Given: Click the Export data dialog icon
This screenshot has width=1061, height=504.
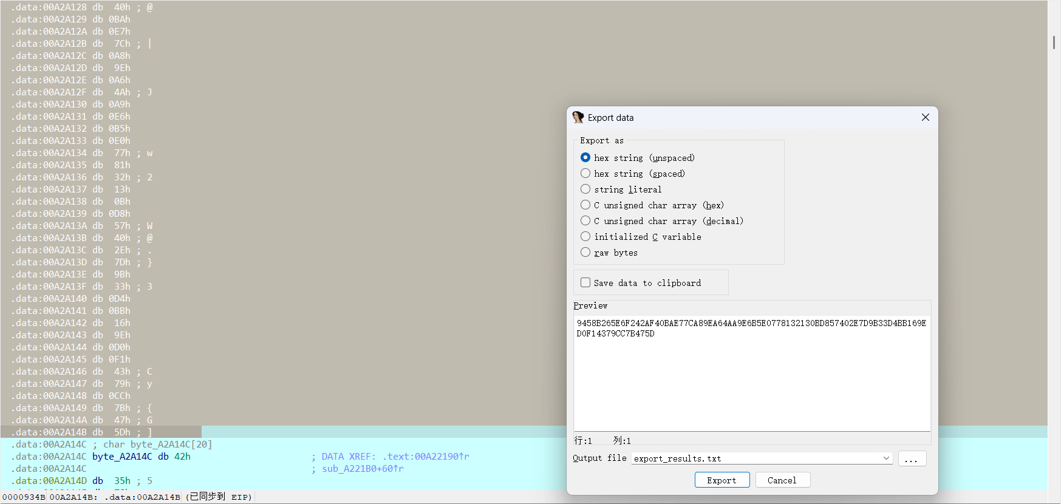Looking at the screenshot, I should coord(578,117).
